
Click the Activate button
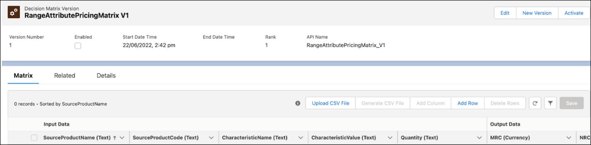pos(574,13)
